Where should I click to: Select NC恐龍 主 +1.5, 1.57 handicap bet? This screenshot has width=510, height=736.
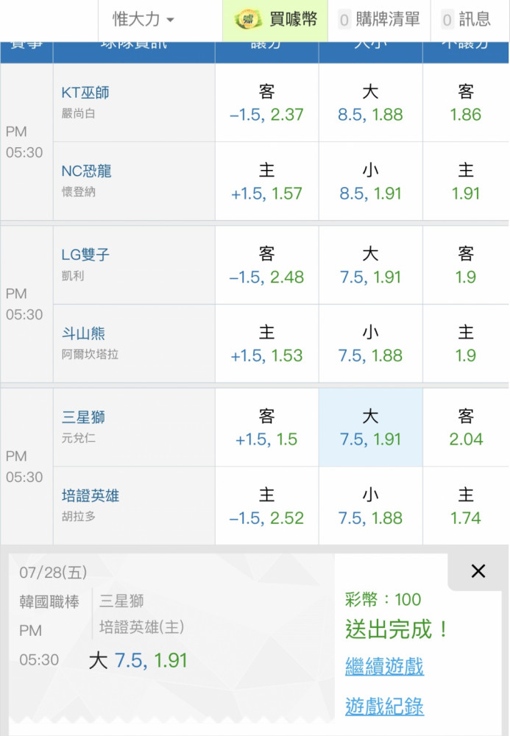click(x=267, y=181)
